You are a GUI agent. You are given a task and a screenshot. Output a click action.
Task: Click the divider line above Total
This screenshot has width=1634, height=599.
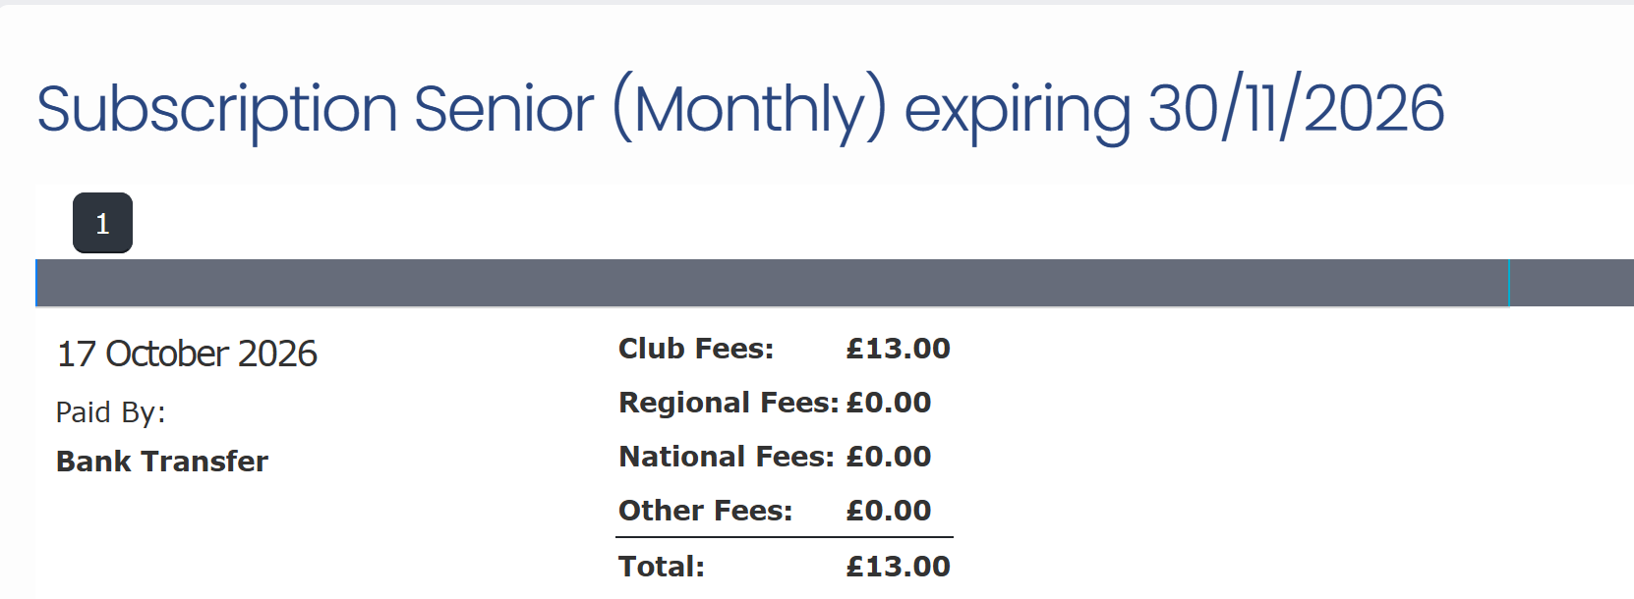click(785, 537)
